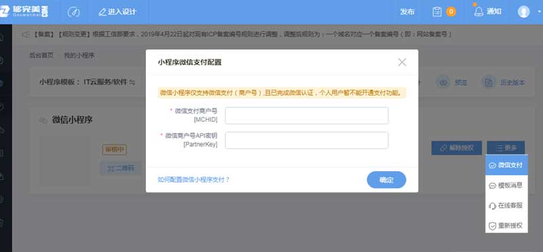Click the announcement speaker icon
Viewport: 543px width, 252px height.
pos(26,35)
